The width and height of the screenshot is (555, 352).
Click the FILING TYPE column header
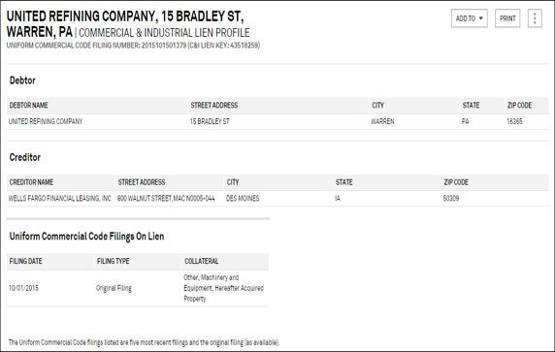[113, 261]
